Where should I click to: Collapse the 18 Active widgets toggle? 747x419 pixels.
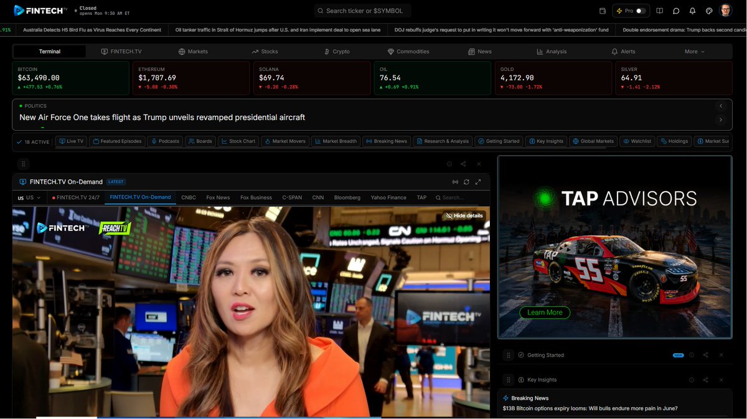(33, 142)
